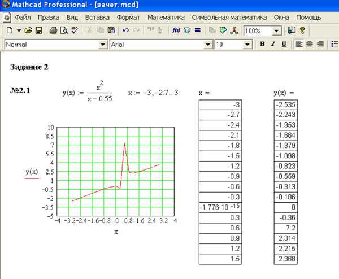
Task: Toggle Underline text formatting
Action: [x=283, y=44]
